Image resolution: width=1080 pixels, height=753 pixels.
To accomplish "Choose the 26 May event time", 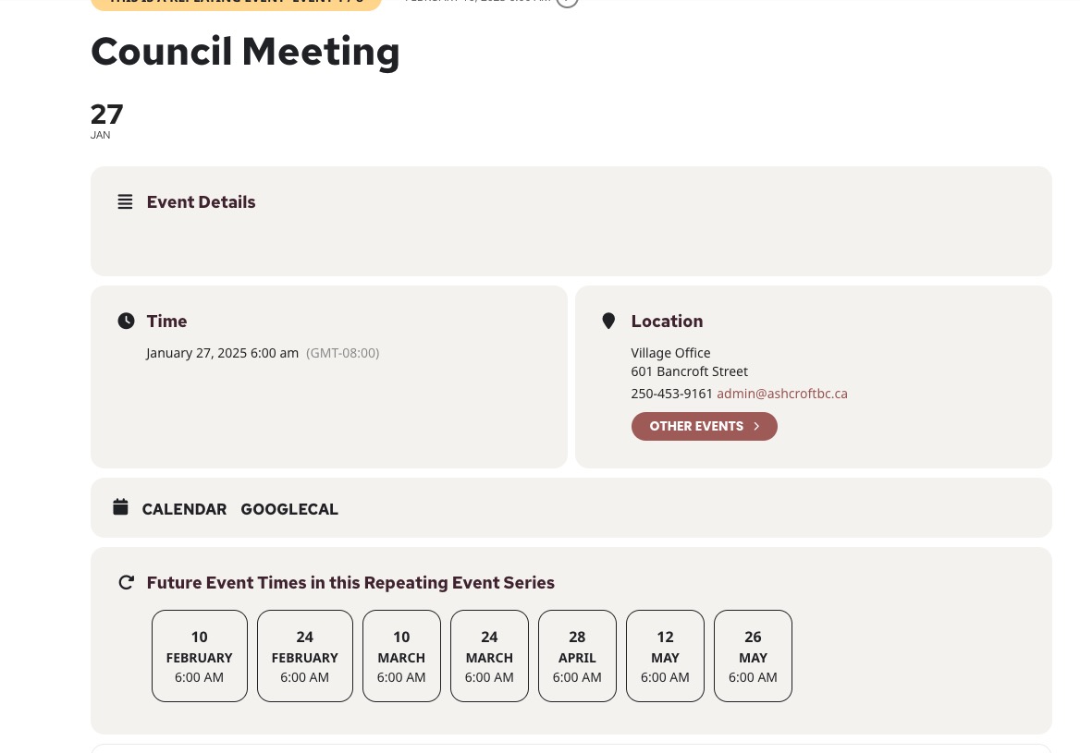I will 753,656.
